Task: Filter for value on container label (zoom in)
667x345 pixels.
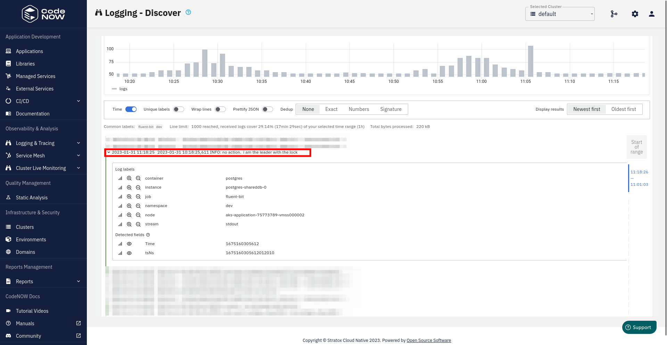Action: [129, 178]
